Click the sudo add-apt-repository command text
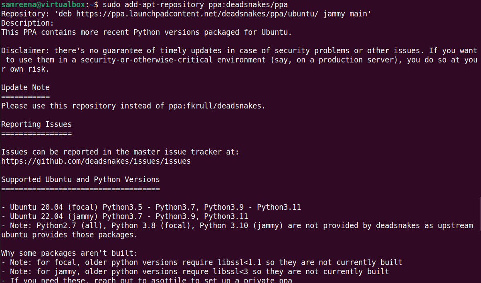This screenshot has width=481, height=283. pos(154,5)
